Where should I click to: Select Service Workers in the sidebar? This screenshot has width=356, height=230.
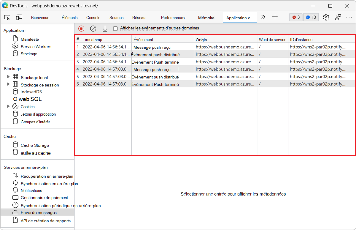coord(36,47)
